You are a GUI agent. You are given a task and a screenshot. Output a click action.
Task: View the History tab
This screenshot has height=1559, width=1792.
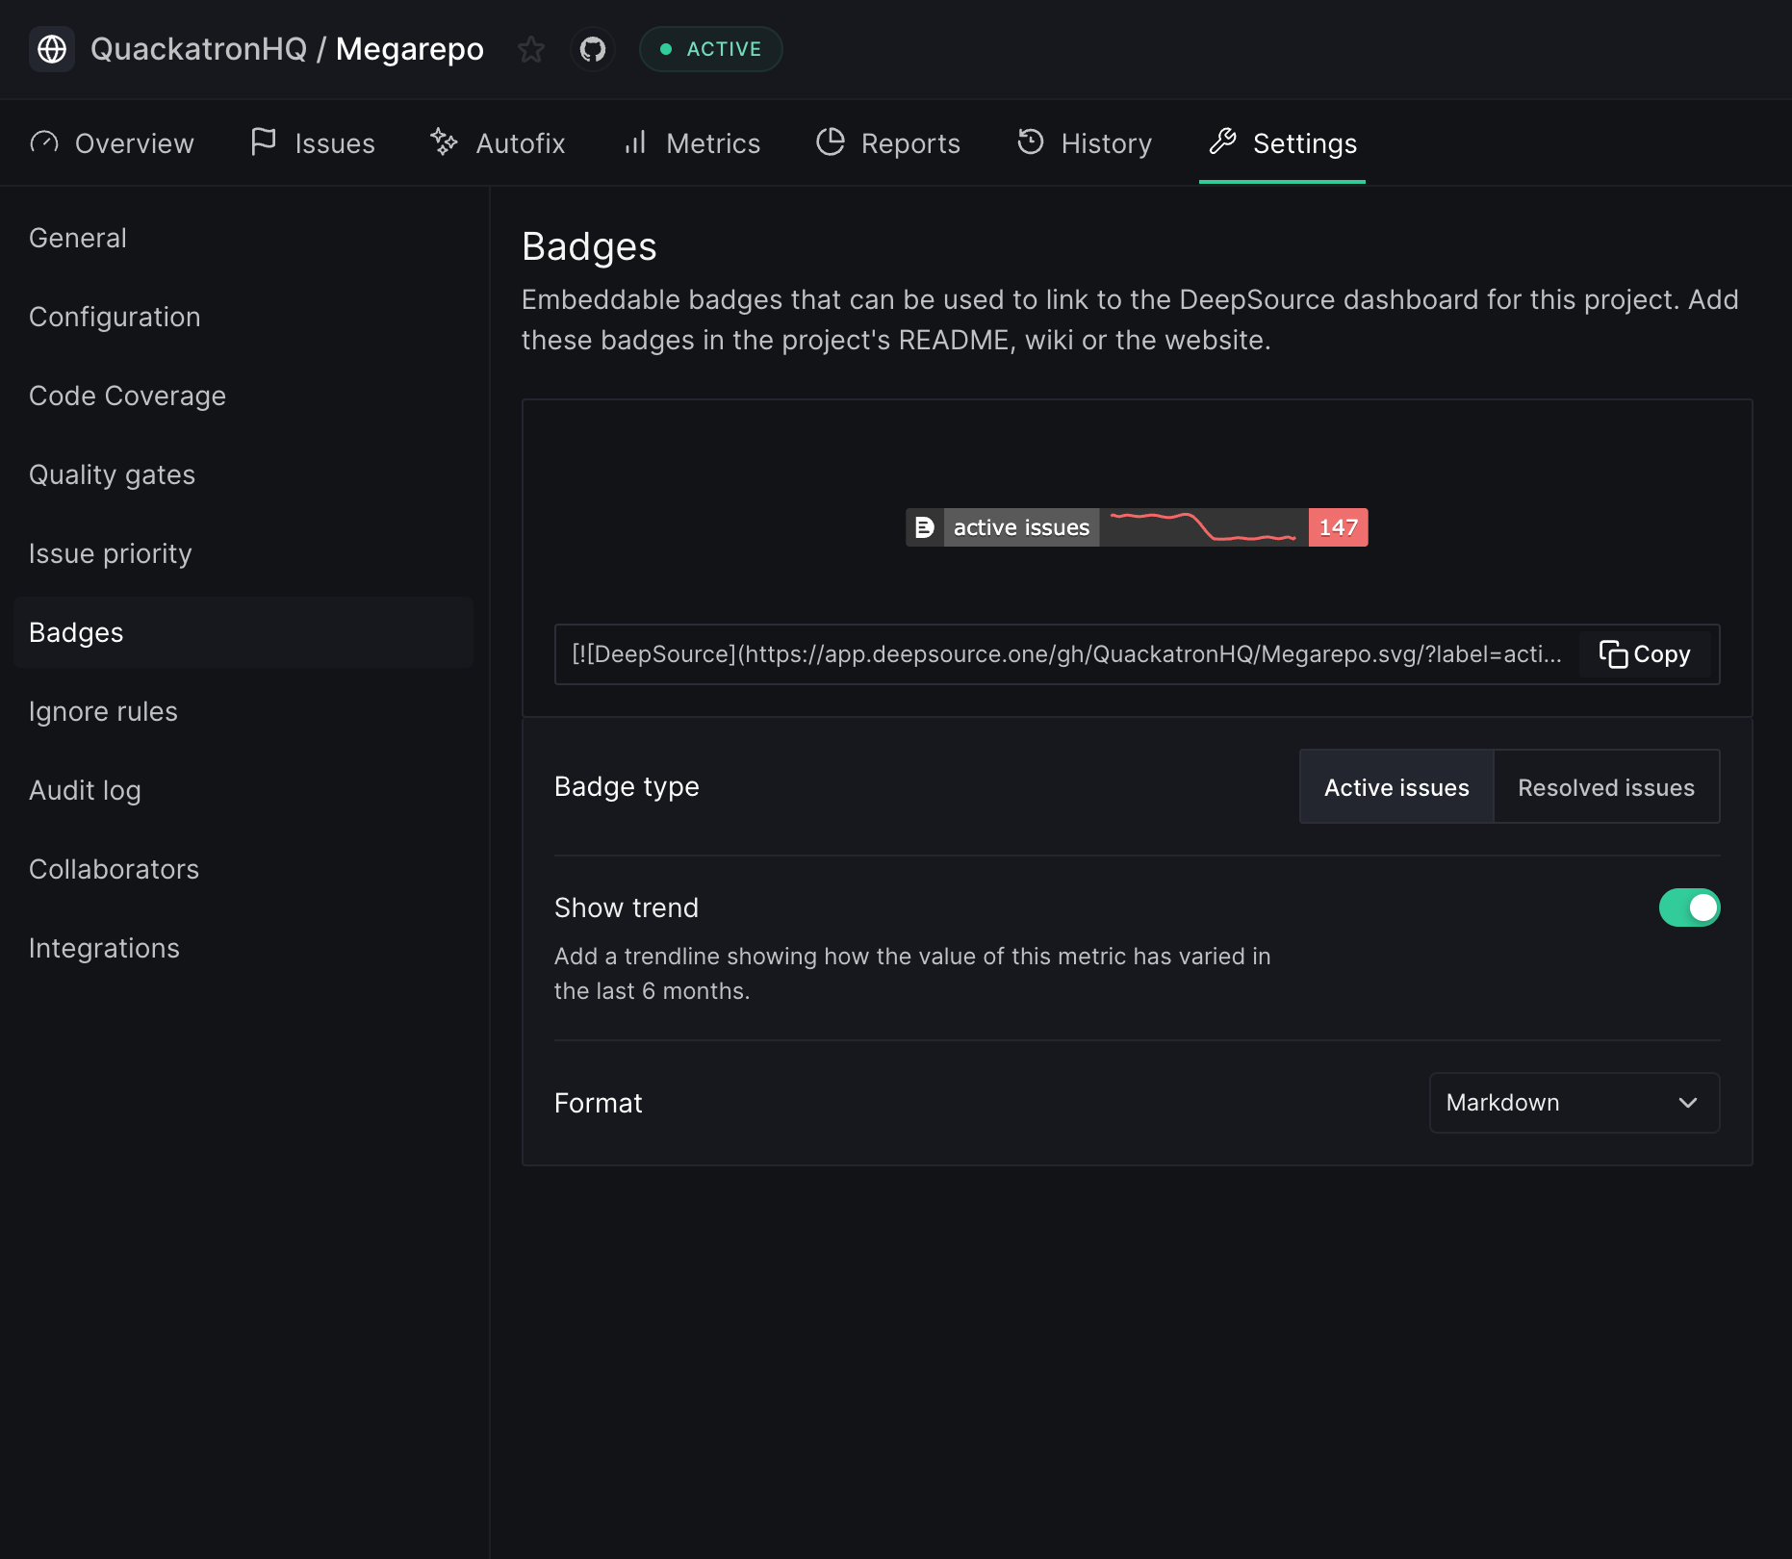point(1085,143)
